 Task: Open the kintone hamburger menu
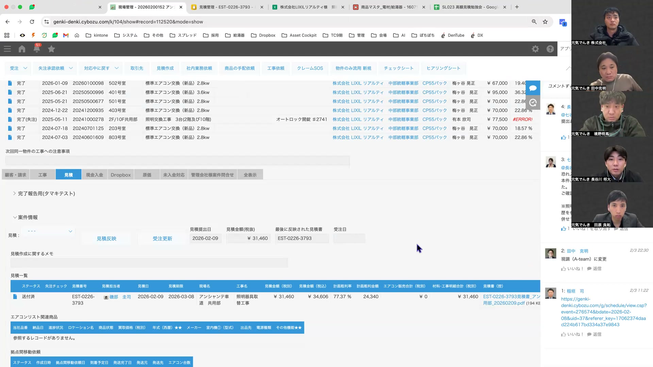tap(7, 49)
